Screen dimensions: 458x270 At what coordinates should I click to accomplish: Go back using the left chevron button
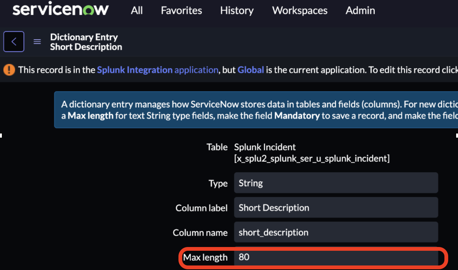pyautogui.click(x=14, y=41)
